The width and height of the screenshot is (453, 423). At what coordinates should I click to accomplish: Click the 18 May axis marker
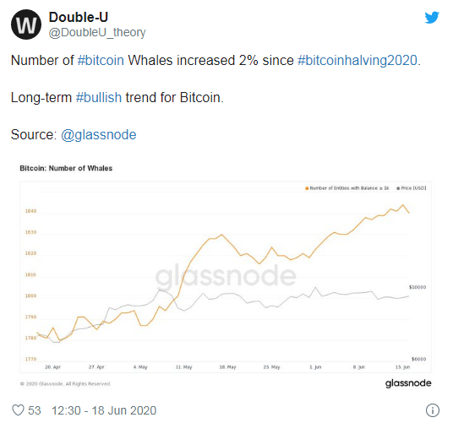pos(227,367)
